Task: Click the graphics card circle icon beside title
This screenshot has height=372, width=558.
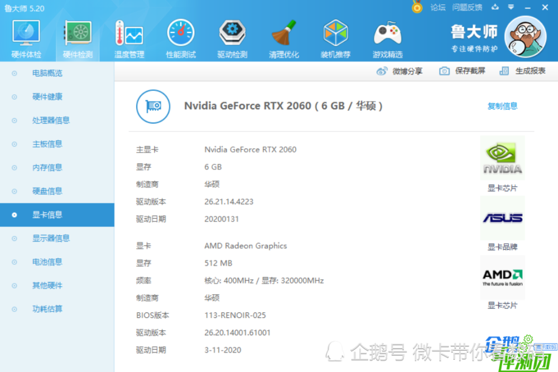Action: point(153,107)
